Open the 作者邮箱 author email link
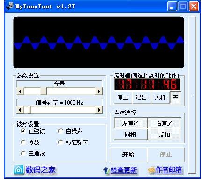This screenshot has width=208, height=183. 169,169
